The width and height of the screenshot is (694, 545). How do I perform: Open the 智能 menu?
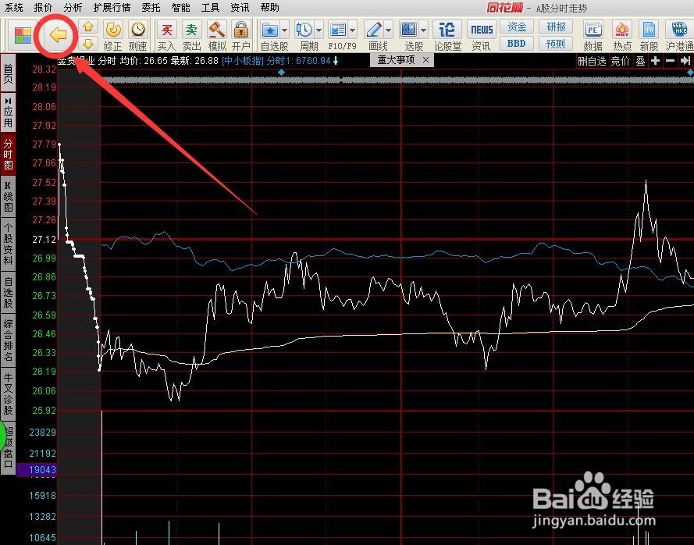pos(180,8)
